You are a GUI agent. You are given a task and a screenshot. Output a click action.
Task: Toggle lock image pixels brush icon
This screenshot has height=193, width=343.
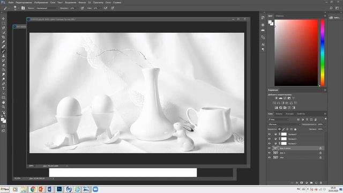point(284,129)
